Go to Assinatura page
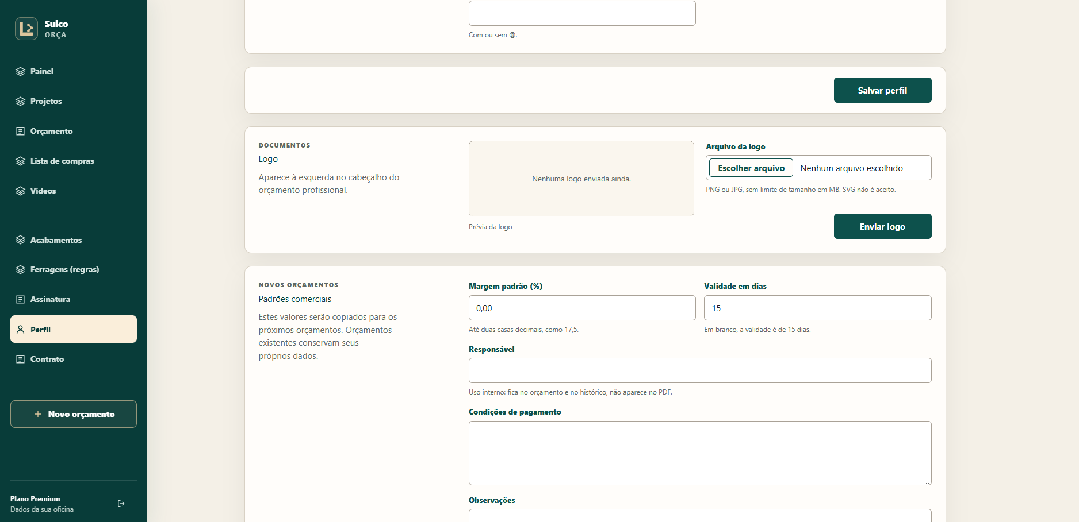Viewport: 1079px width, 522px height. coord(74,299)
